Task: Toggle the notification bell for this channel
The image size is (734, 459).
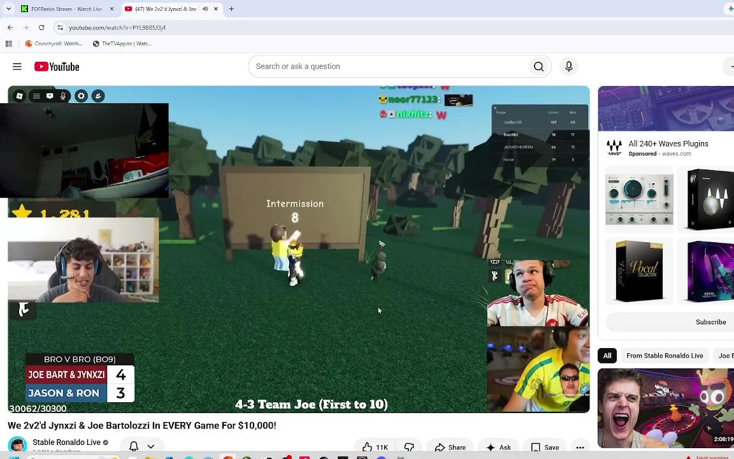Action: [x=134, y=446]
